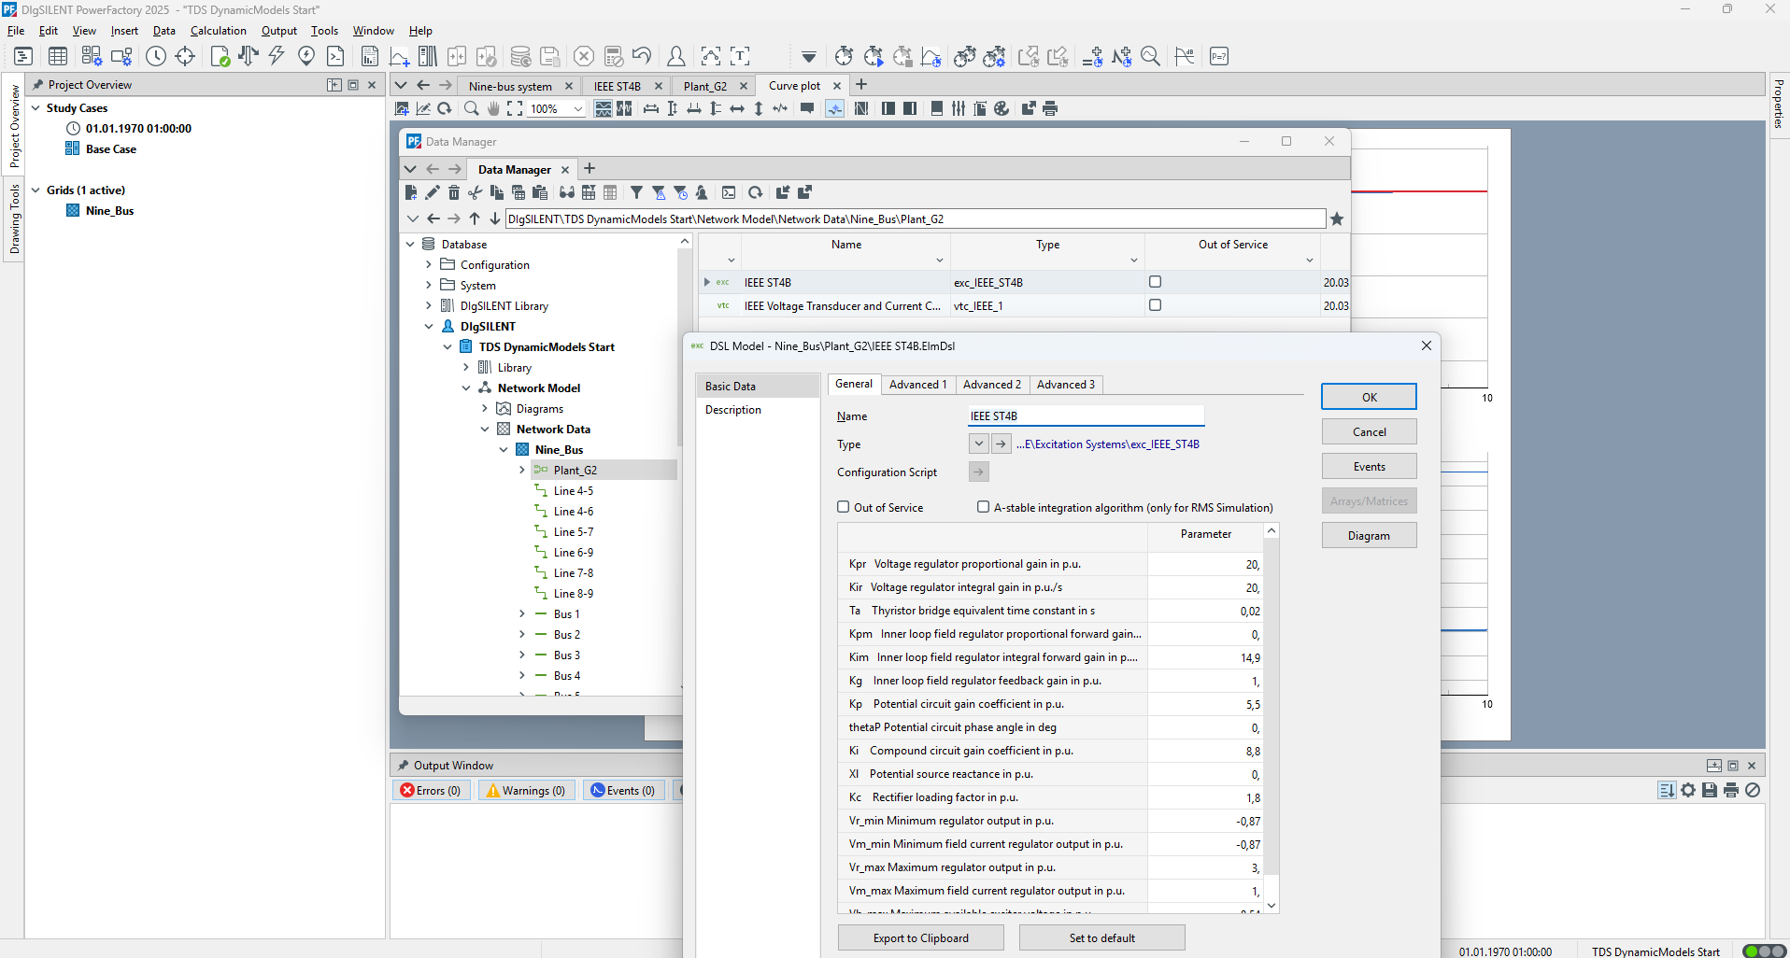The image size is (1790, 958).
Task: Run a load flow with the lightning icon
Action: coord(275,56)
